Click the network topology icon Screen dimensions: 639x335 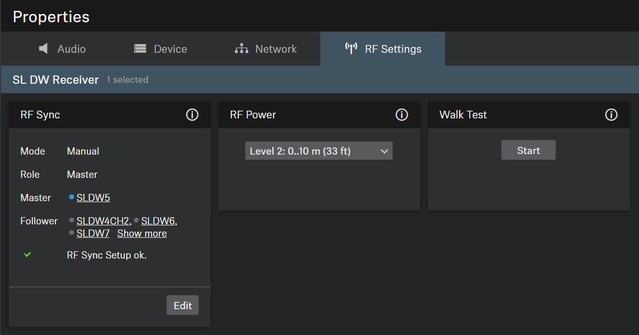(x=241, y=49)
